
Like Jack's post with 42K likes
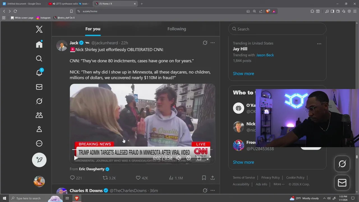(142, 178)
